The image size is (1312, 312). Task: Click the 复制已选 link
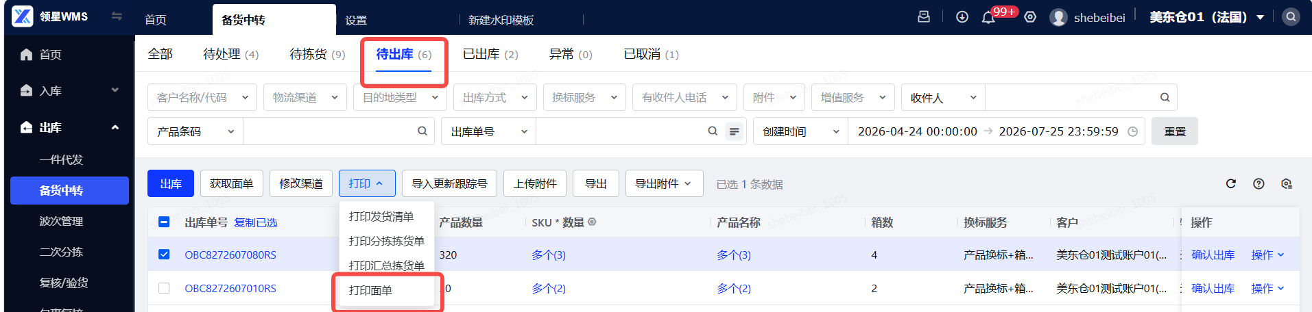tap(256, 222)
